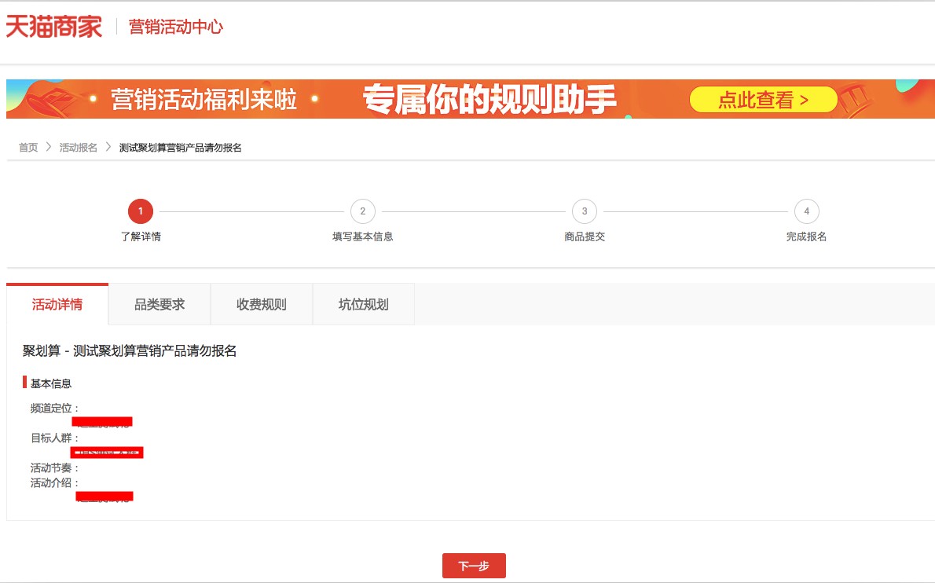Open 营销活动中心 header link
935x583 pixels.
pyautogui.click(x=176, y=27)
